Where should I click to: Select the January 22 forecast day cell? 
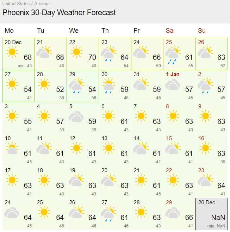tap(179, 182)
